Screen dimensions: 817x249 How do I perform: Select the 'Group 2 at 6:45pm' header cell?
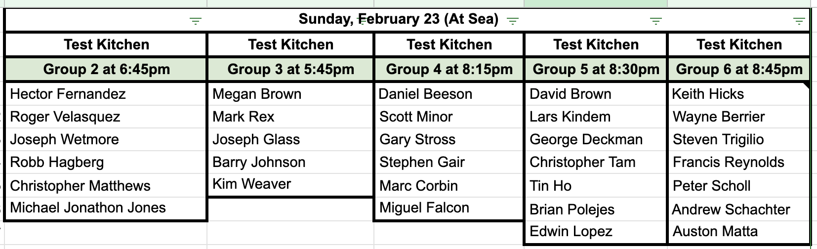point(106,69)
